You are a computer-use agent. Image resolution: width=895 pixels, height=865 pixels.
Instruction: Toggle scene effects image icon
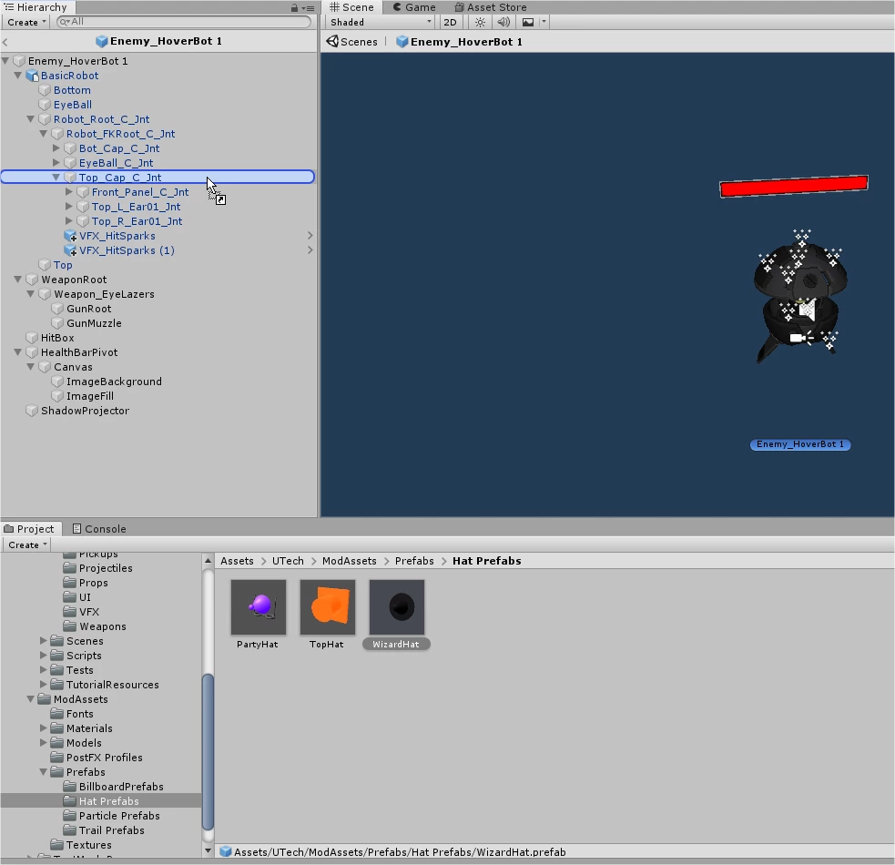[x=528, y=22]
